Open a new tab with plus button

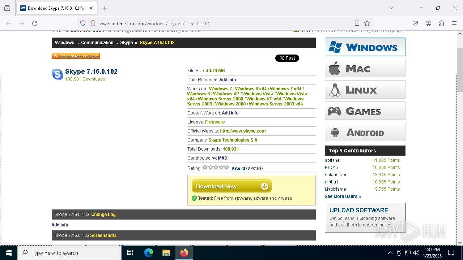(x=105, y=8)
